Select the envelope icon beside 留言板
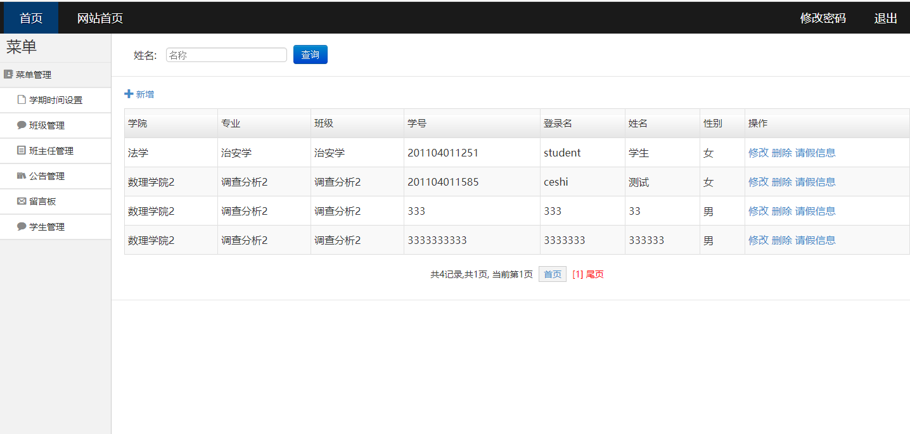 coord(22,201)
